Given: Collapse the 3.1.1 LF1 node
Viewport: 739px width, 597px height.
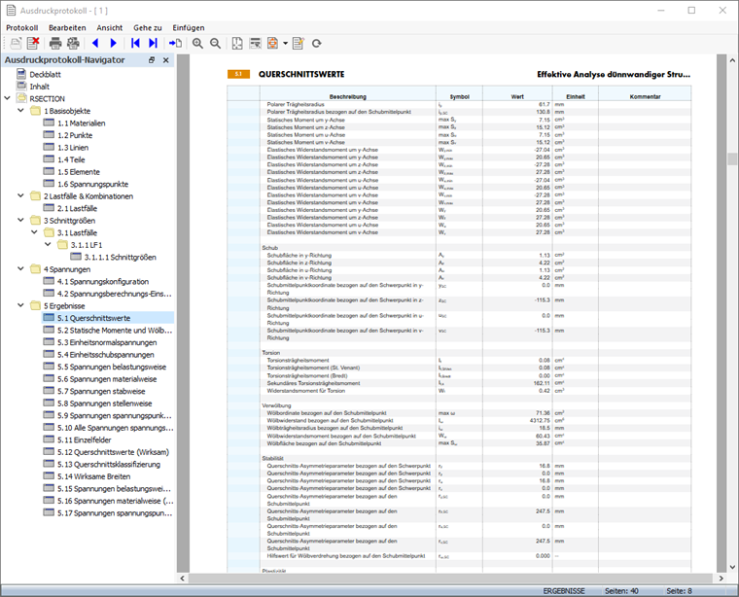Looking at the screenshot, I should coord(48,245).
